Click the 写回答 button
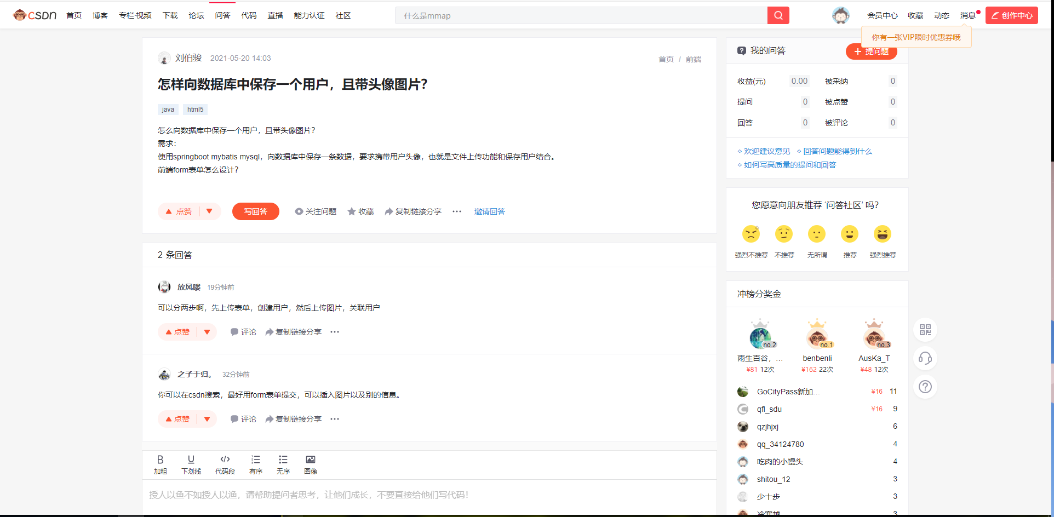The image size is (1054, 517). pyautogui.click(x=255, y=211)
